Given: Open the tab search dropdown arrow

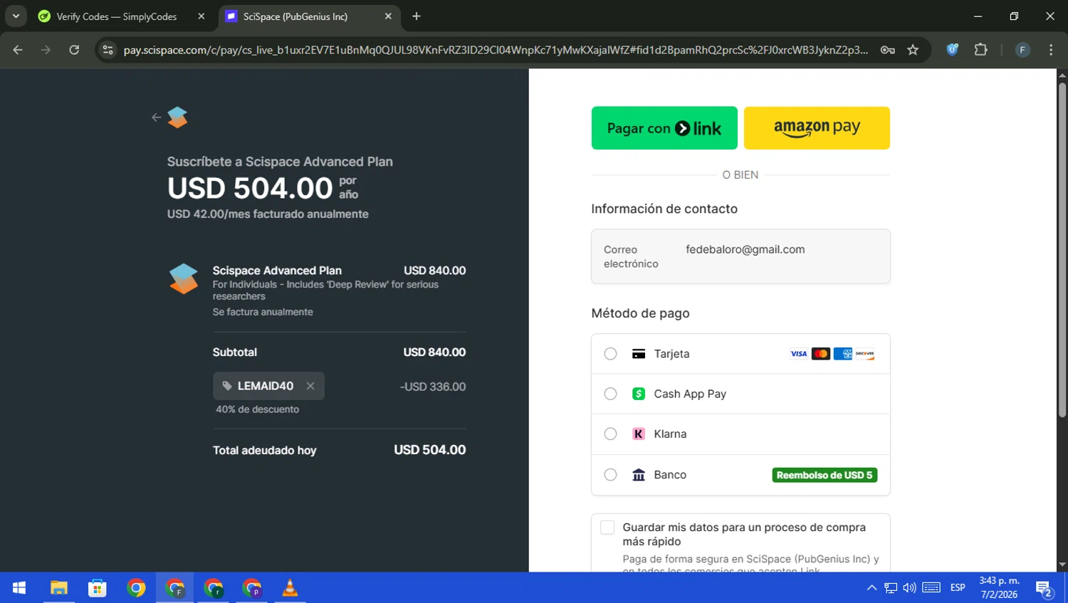Looking at the screenshot, I should (x=16, y=16).
